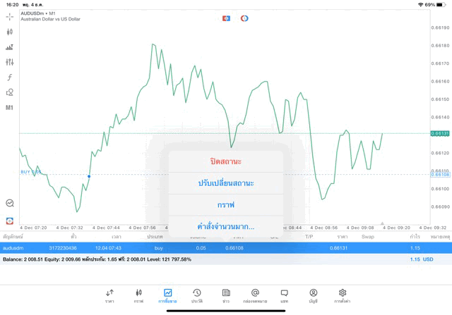
Task: Open the M1 timeframe selector
Action: coord(10,108)
